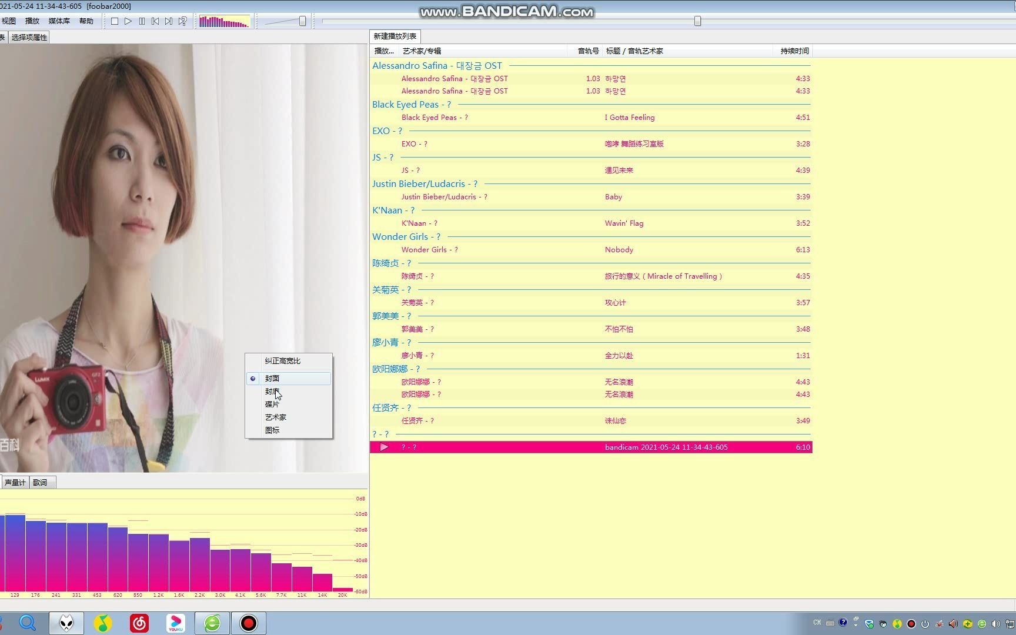Click the on-screen keyboard tray icon
Image resolution: width=1016 pixels, height=635 pixels.
(x=830, y=623)
